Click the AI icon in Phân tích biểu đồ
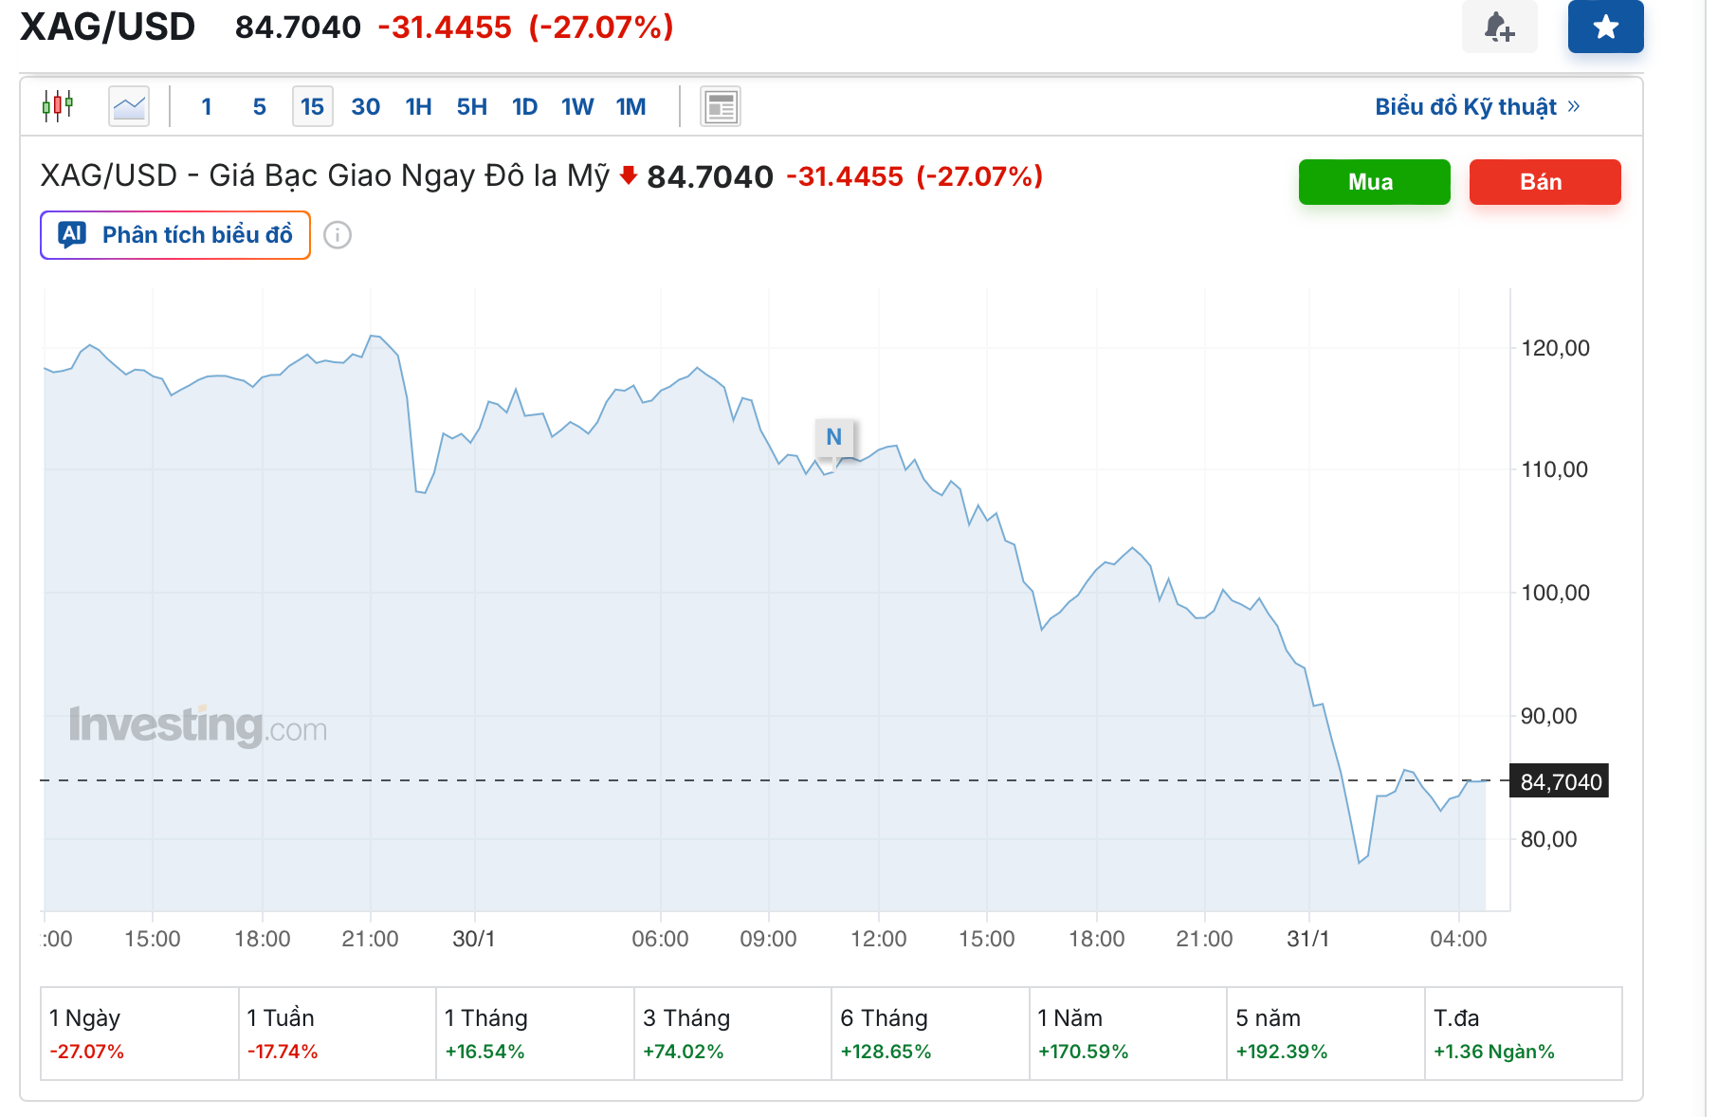 tap(72, 234)
